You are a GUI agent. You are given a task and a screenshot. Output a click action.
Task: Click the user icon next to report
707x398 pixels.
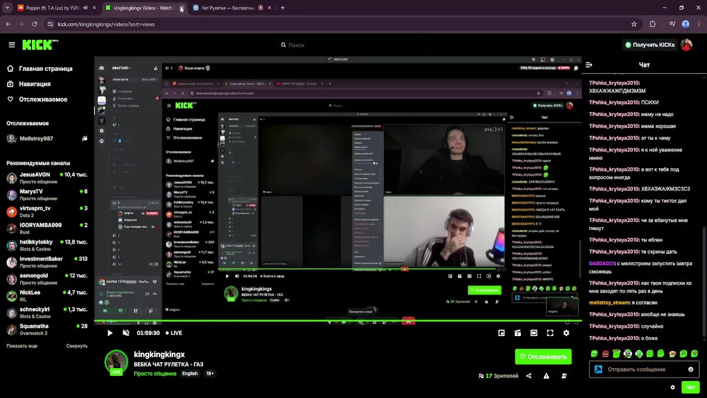pos(564,376)
